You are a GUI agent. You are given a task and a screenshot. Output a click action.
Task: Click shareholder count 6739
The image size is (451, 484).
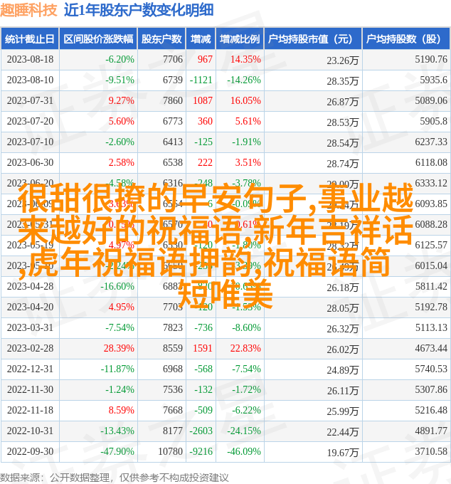[173, 80]
